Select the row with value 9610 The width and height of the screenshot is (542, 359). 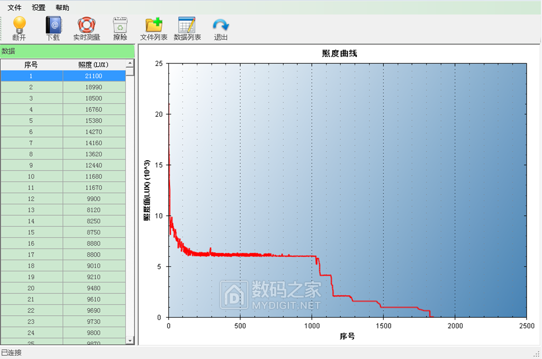(x=63, y=299)
